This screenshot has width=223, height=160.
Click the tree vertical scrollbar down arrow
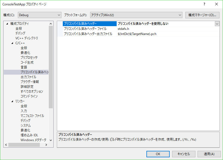click(51, 140)
